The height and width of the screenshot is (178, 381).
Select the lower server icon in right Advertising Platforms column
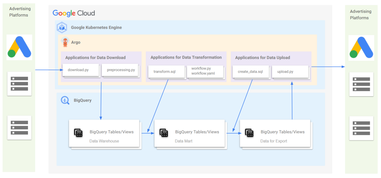(x=361, y=128)
